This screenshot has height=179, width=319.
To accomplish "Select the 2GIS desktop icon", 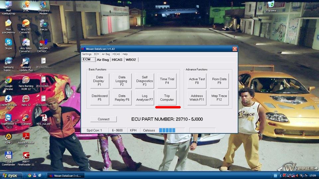I will tap(26, 7).
